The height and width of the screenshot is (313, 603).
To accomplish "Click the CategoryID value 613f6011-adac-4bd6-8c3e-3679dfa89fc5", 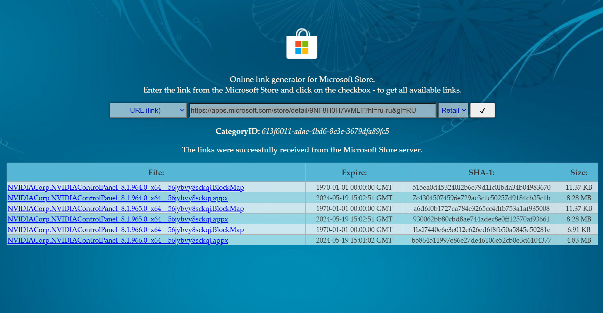I will 325,132.
